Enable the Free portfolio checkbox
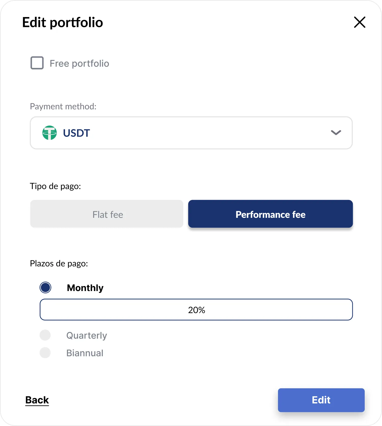The height and width of the screenshot is (426, 382). pyautogui.click(x=37, y=63)
